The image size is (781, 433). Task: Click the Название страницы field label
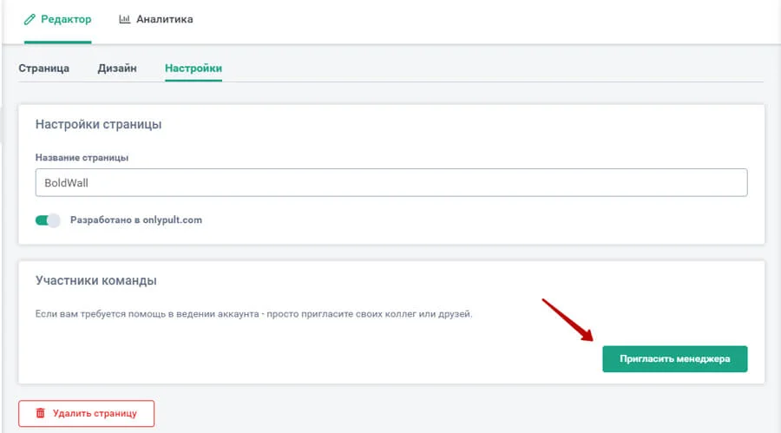click(x=82, y=157)
